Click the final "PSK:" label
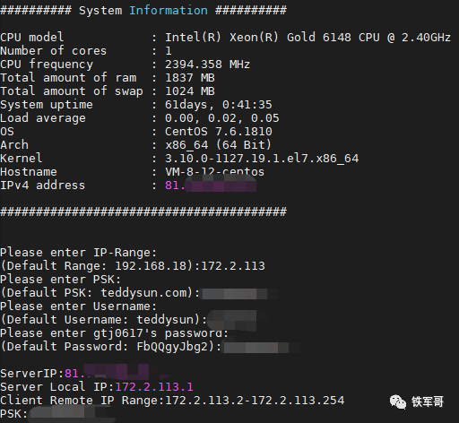The image size is (459, 423). [13, 414]
